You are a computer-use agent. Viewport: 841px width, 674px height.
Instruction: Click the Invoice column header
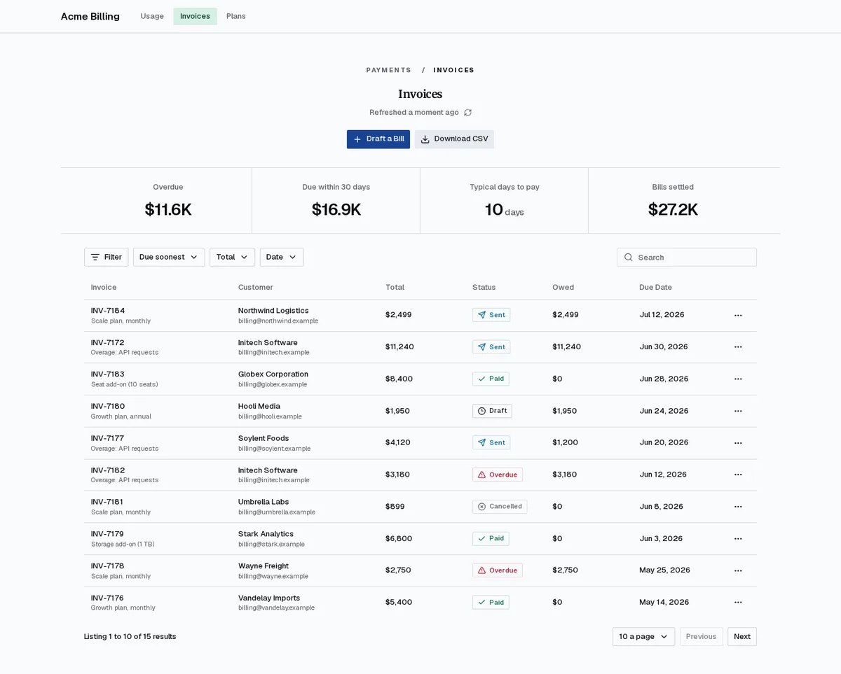[x=104, y=287]
